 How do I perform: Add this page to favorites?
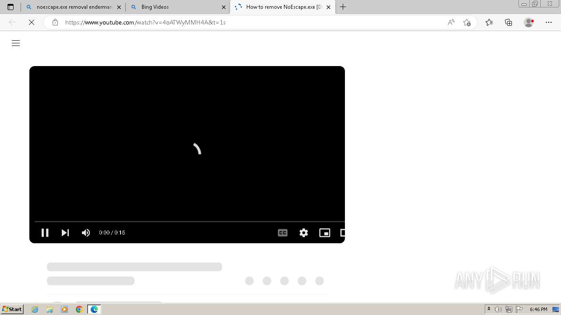pos(467,22)
